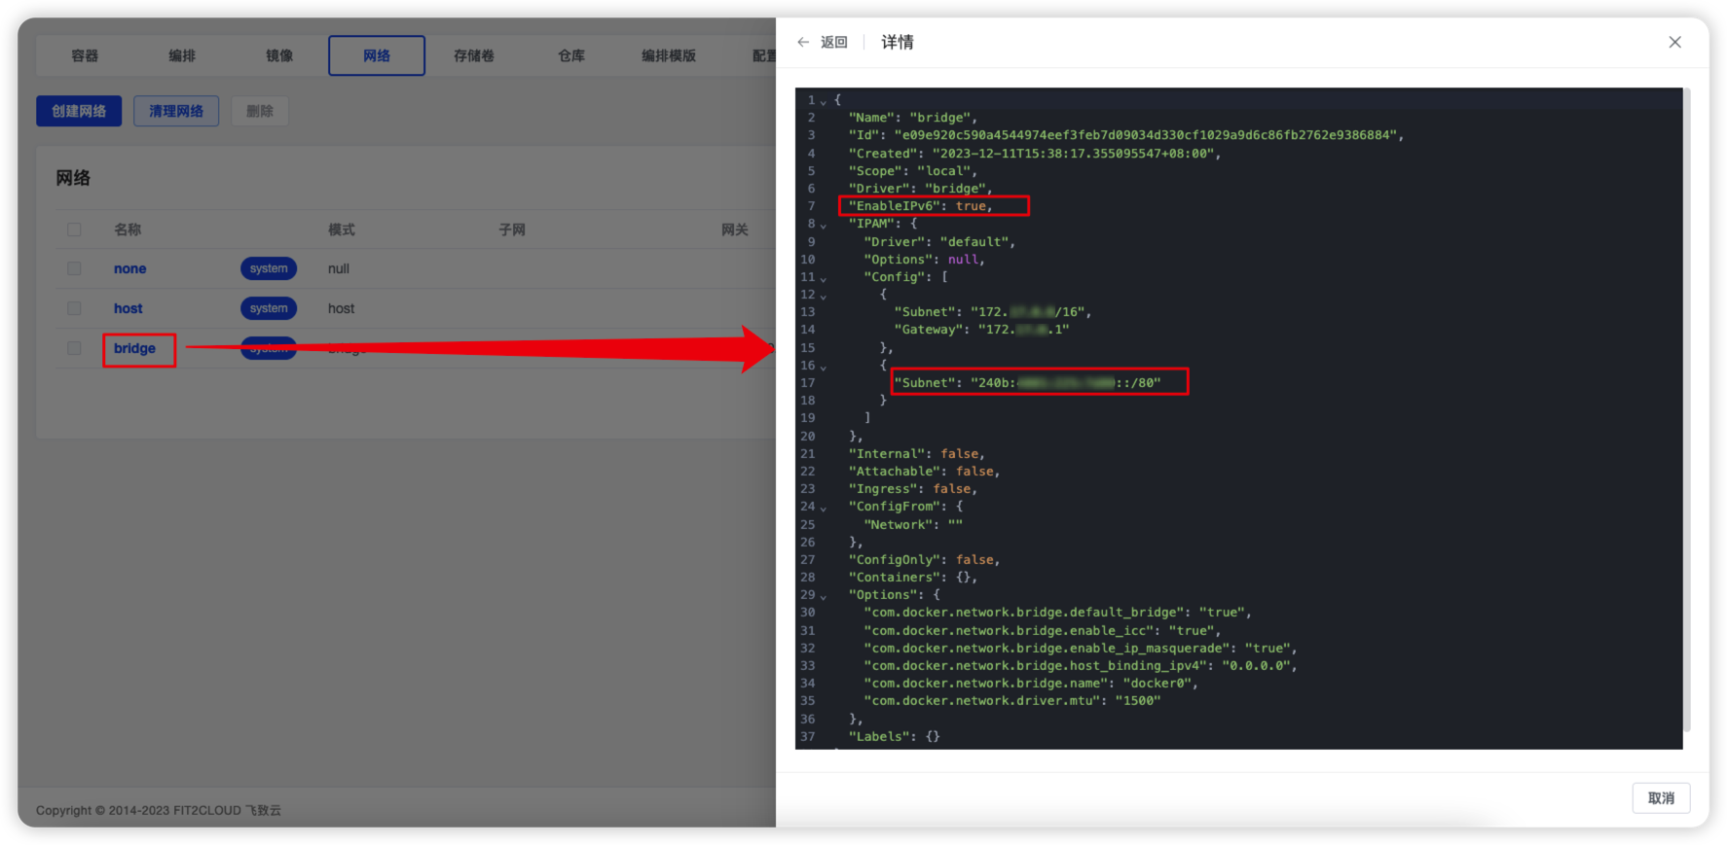The height and width of the screenshot is (845, 1727).
Task: Fold the Config array at line 11
Action: [x=824, y=278]
